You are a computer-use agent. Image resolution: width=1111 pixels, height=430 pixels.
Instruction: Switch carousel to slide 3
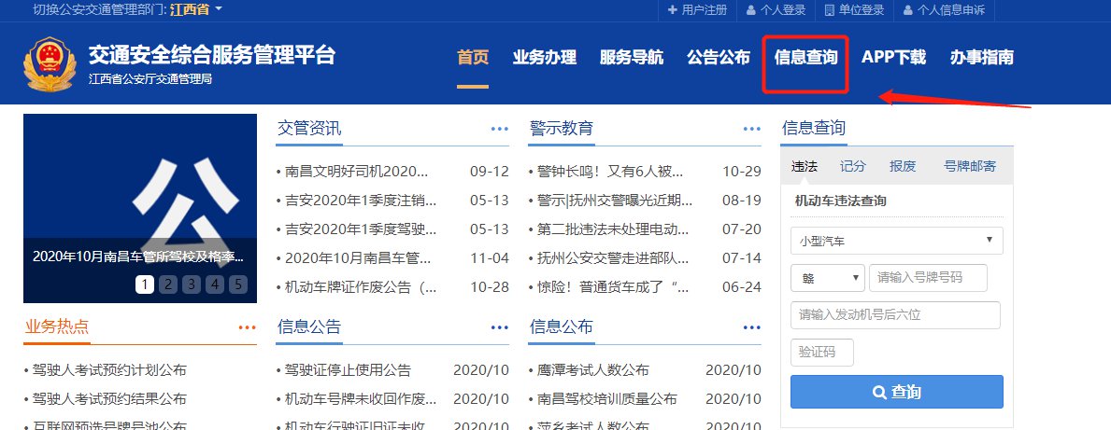click(x=192, y=284)
